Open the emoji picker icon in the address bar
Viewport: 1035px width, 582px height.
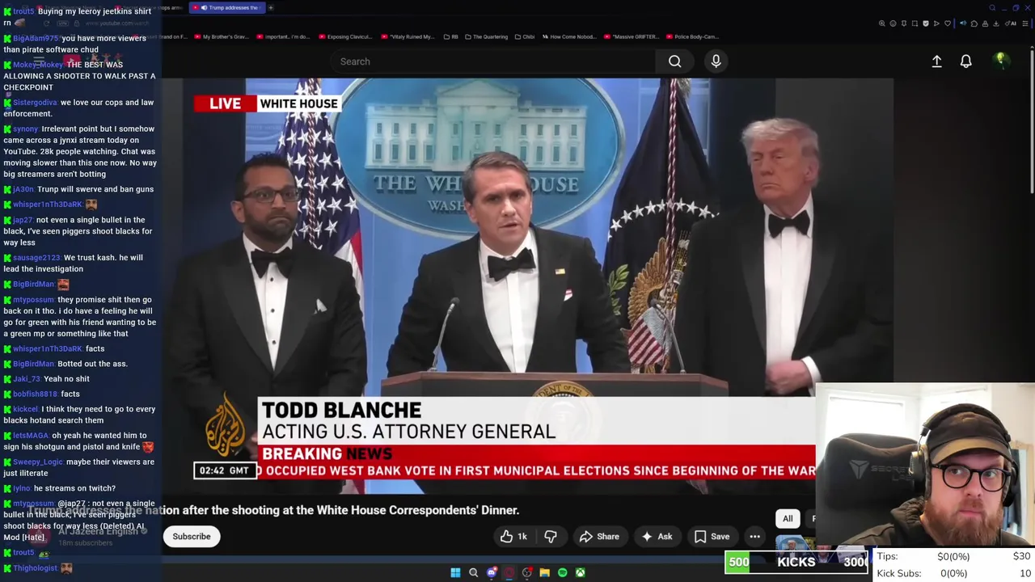point(893,23)
